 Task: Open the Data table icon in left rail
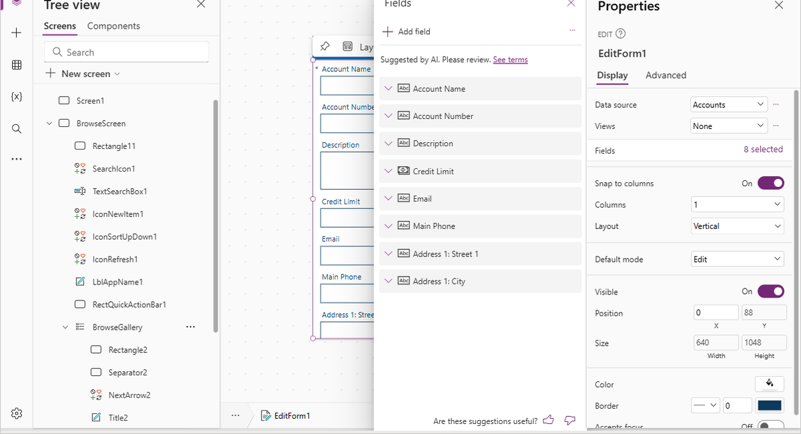[x=17, y=65]
